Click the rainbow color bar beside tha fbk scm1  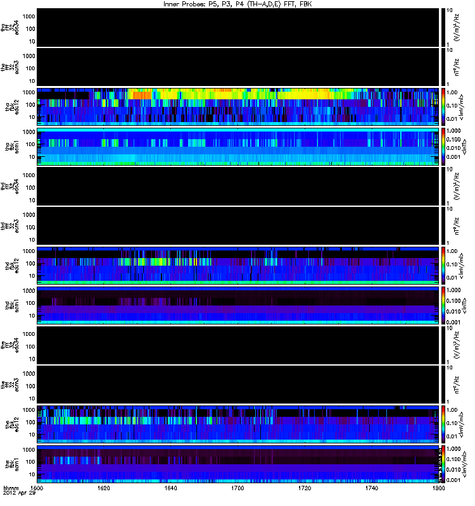443,147
